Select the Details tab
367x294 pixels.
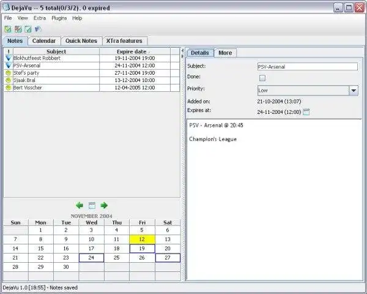200,53
